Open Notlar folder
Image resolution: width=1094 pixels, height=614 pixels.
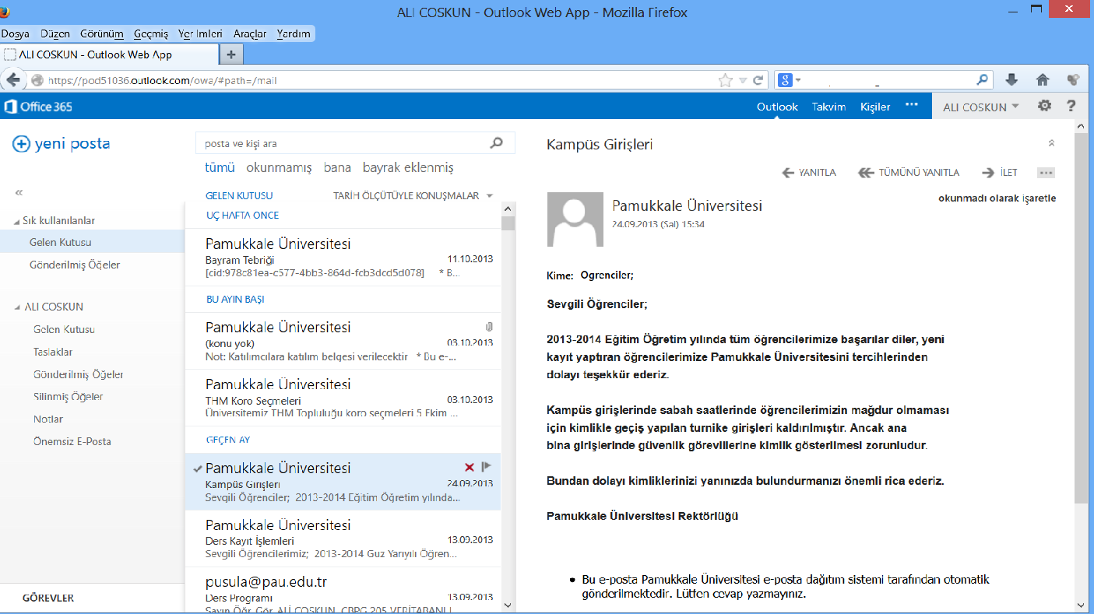click(48, 419)
